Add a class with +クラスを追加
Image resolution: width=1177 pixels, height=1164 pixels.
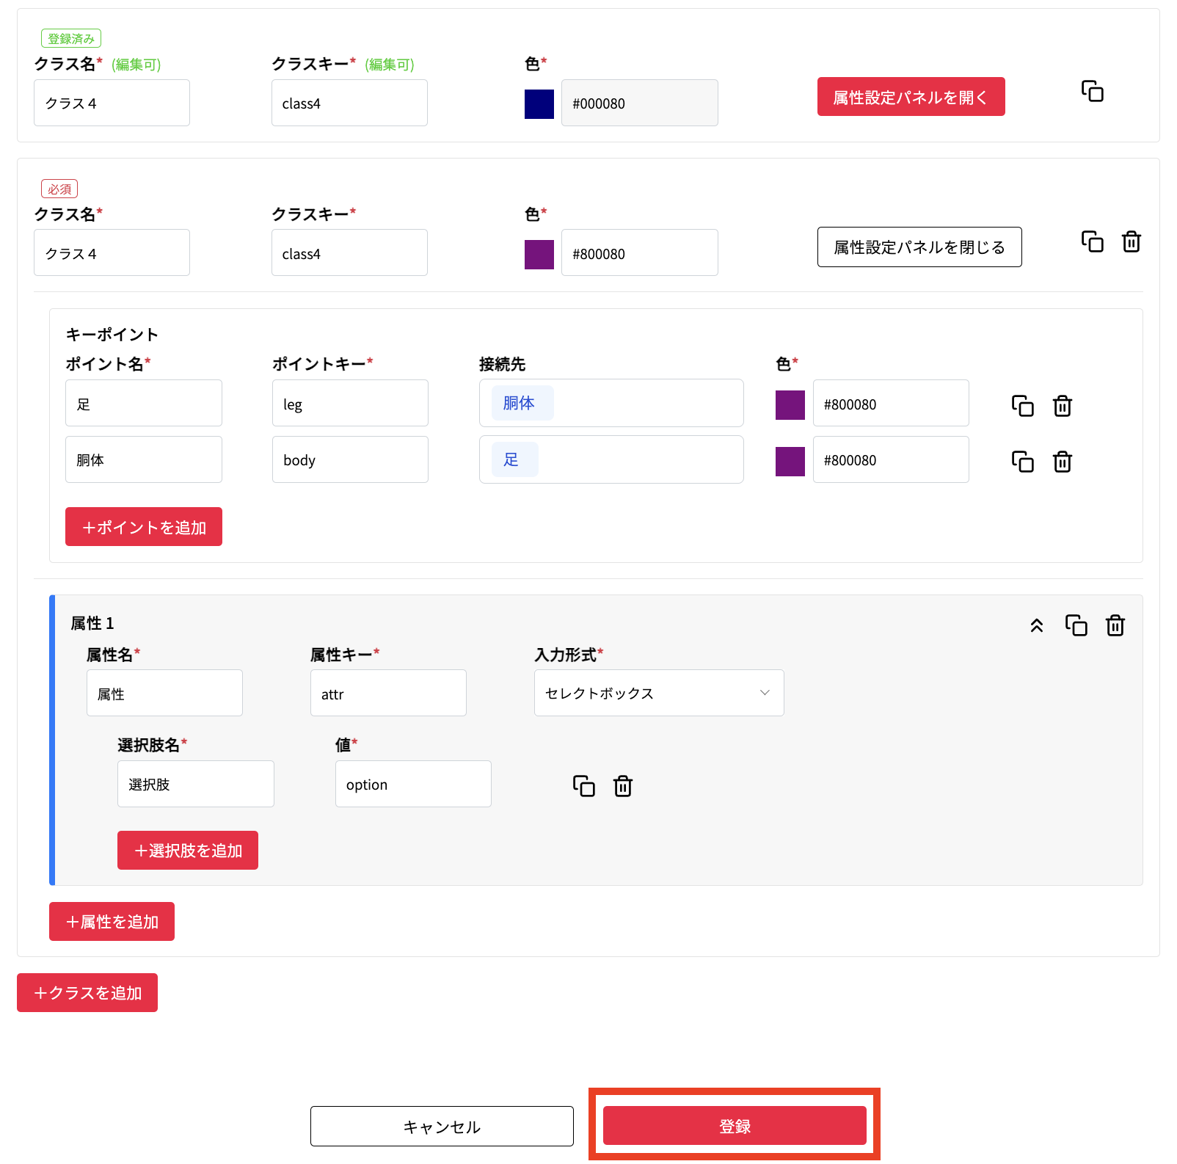pyautogui.click(x=87, y=993)
